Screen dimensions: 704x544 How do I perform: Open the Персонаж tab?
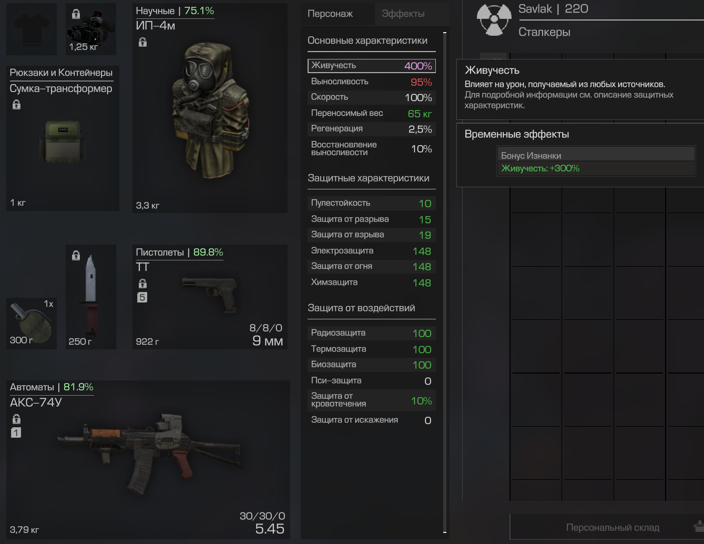pyautogui.click(x=330, y=14)
